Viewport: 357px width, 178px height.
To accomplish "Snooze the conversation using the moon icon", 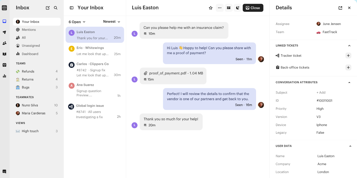I will 238,8.
